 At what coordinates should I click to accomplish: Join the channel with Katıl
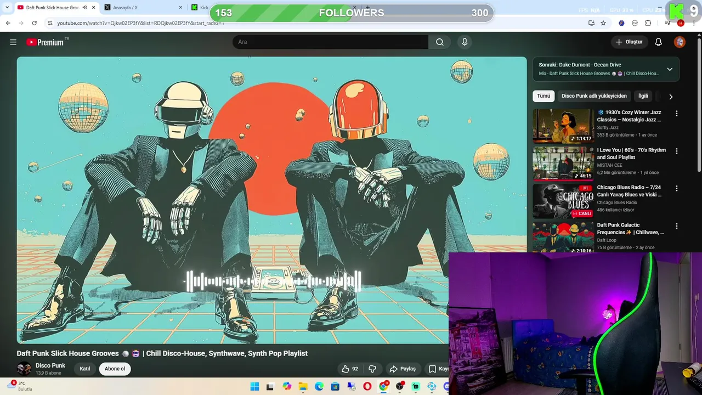[x=84, y=369]
